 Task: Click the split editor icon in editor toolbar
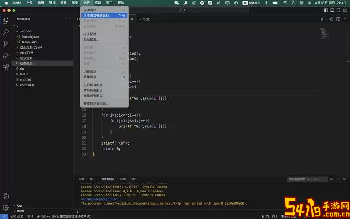point(338,19)
